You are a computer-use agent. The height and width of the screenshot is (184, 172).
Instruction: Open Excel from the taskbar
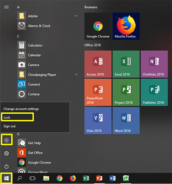coord(86,178)
